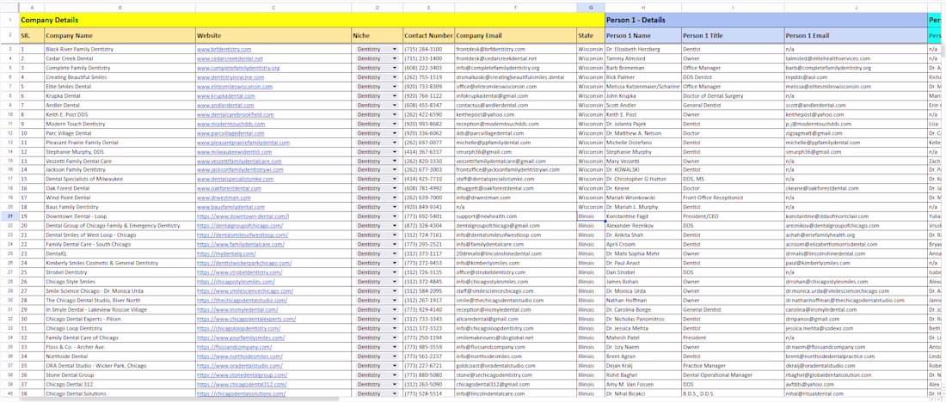Open Niche dropdown for Black River Family Dentistry
The image size is (946, 402).
coord(395,49)
